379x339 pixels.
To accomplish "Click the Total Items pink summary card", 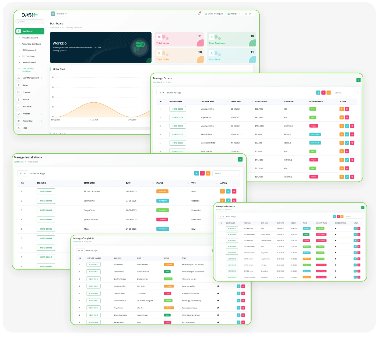I will [179, 39].
